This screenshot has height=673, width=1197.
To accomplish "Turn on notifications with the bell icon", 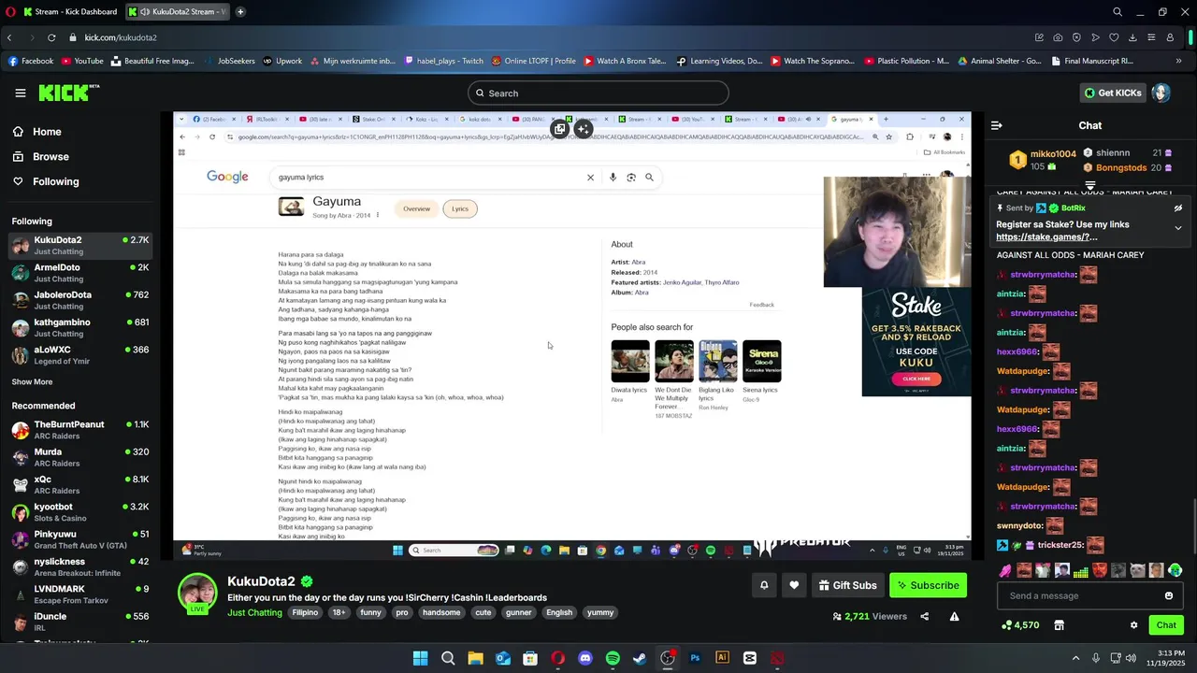I will point(763,585).
